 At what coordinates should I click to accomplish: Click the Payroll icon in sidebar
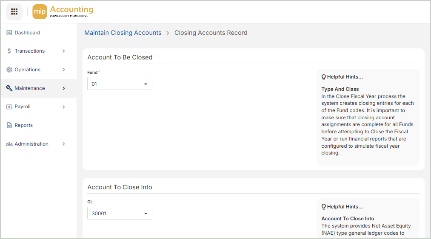[x=9, y=107]
